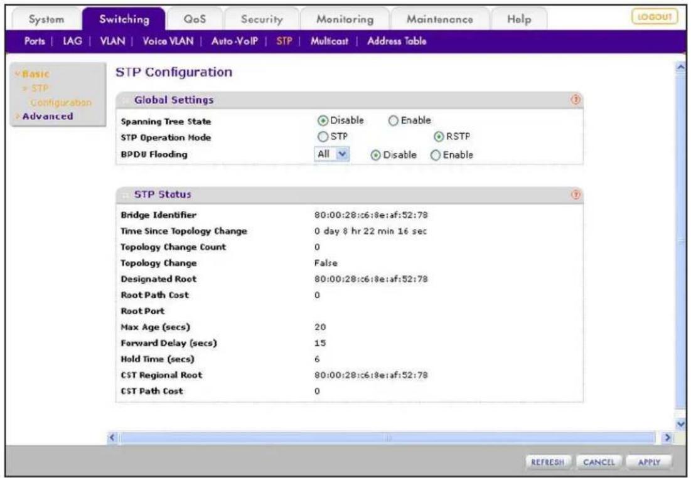The image size is (691, 478).
Task: Open the Multicast submenu
Action: [329, 41]
